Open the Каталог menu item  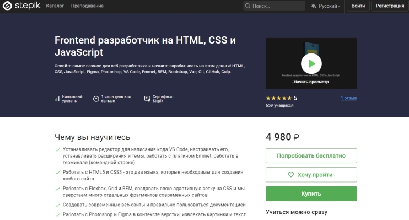(55, 6)
